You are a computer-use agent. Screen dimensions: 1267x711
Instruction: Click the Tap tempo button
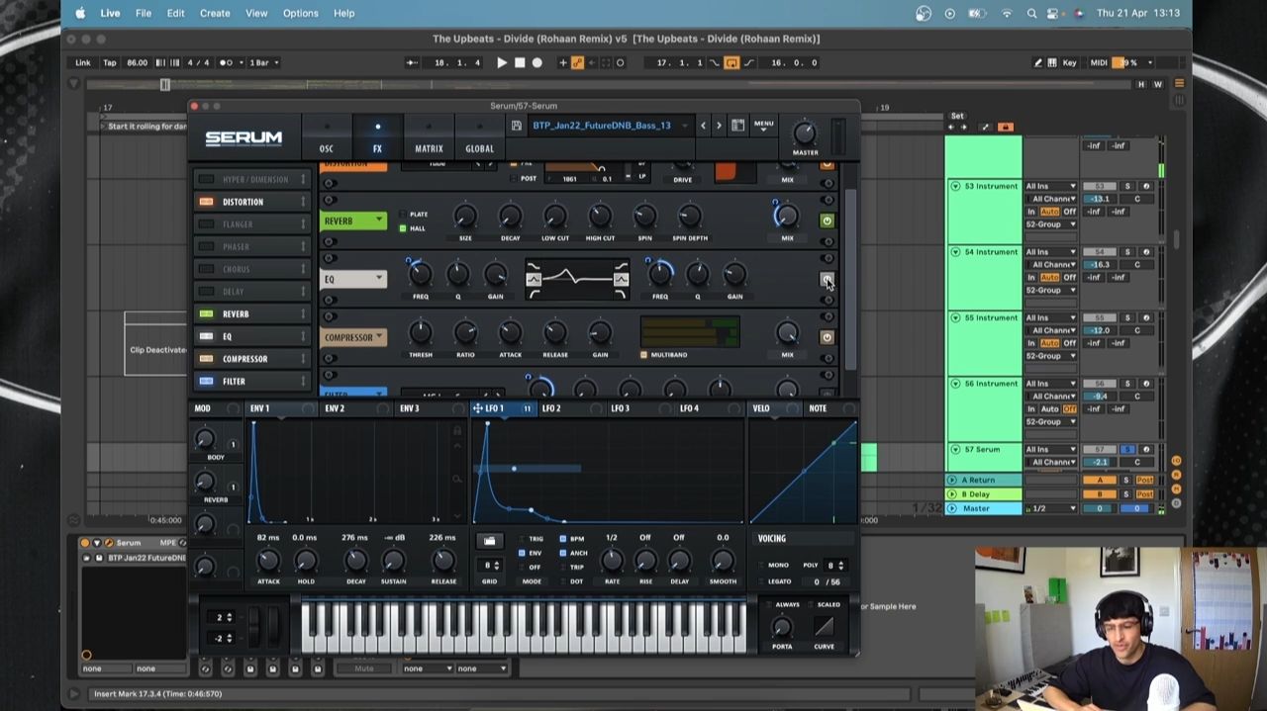(x=110, y=62)
